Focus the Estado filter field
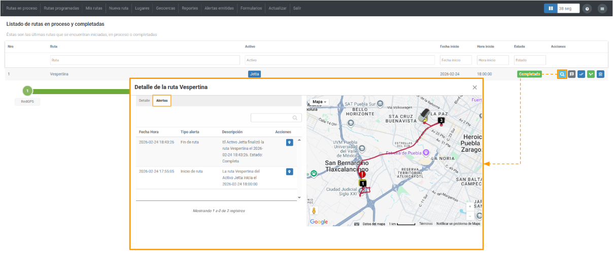Screen dimensions: 613x253 pos(530,60)
